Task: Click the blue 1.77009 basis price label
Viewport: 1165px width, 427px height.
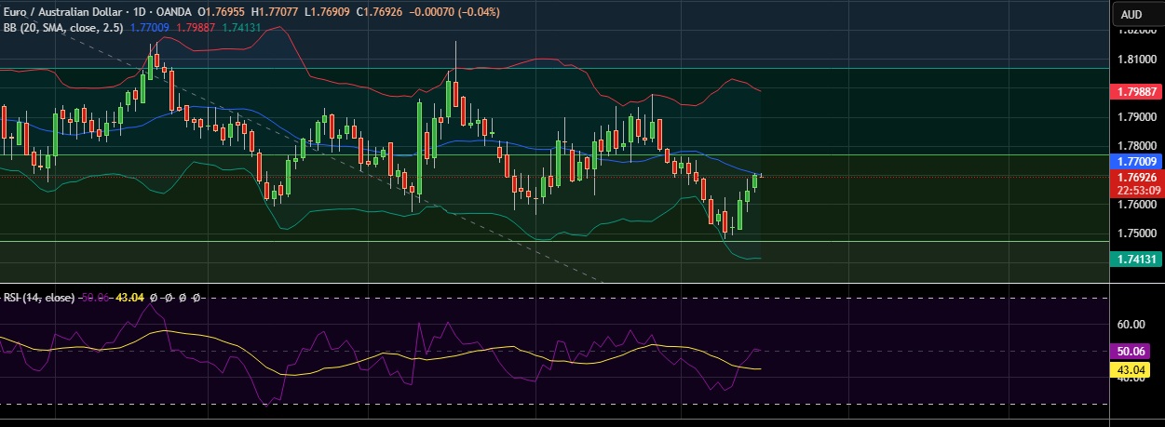Action: (1137, 161)
